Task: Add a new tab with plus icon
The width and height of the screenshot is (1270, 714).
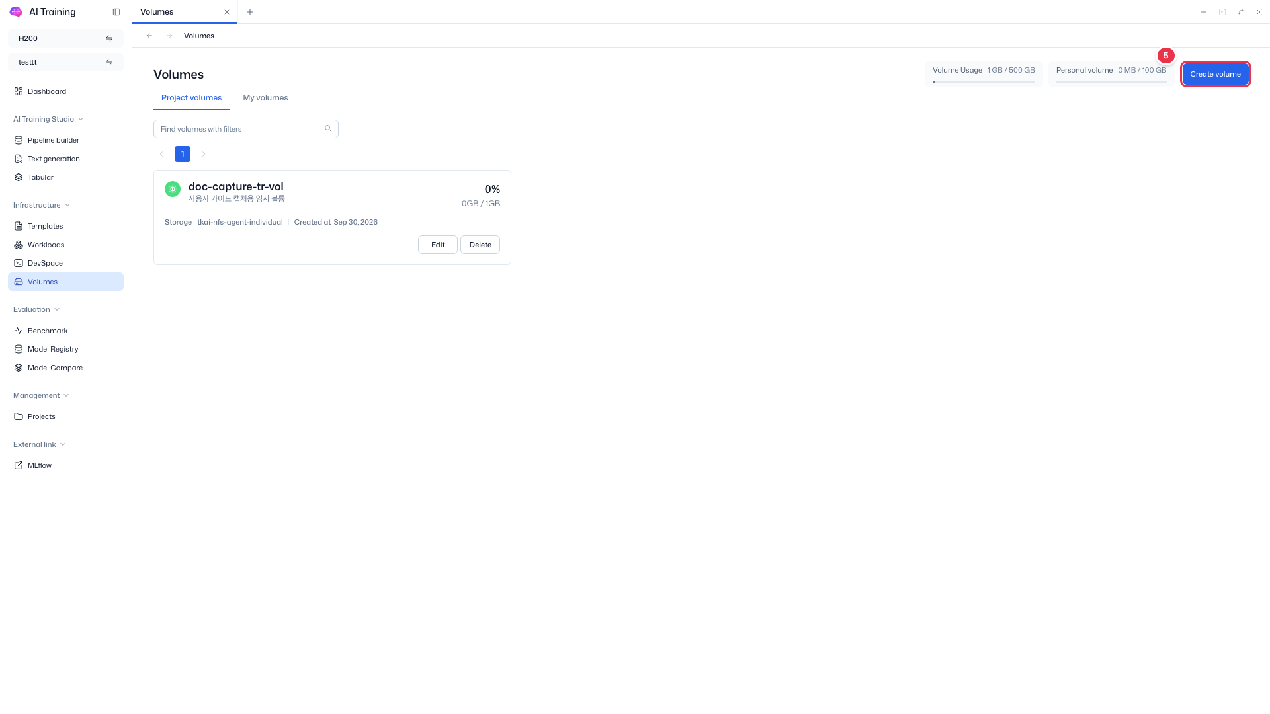Action: (250, 12)
